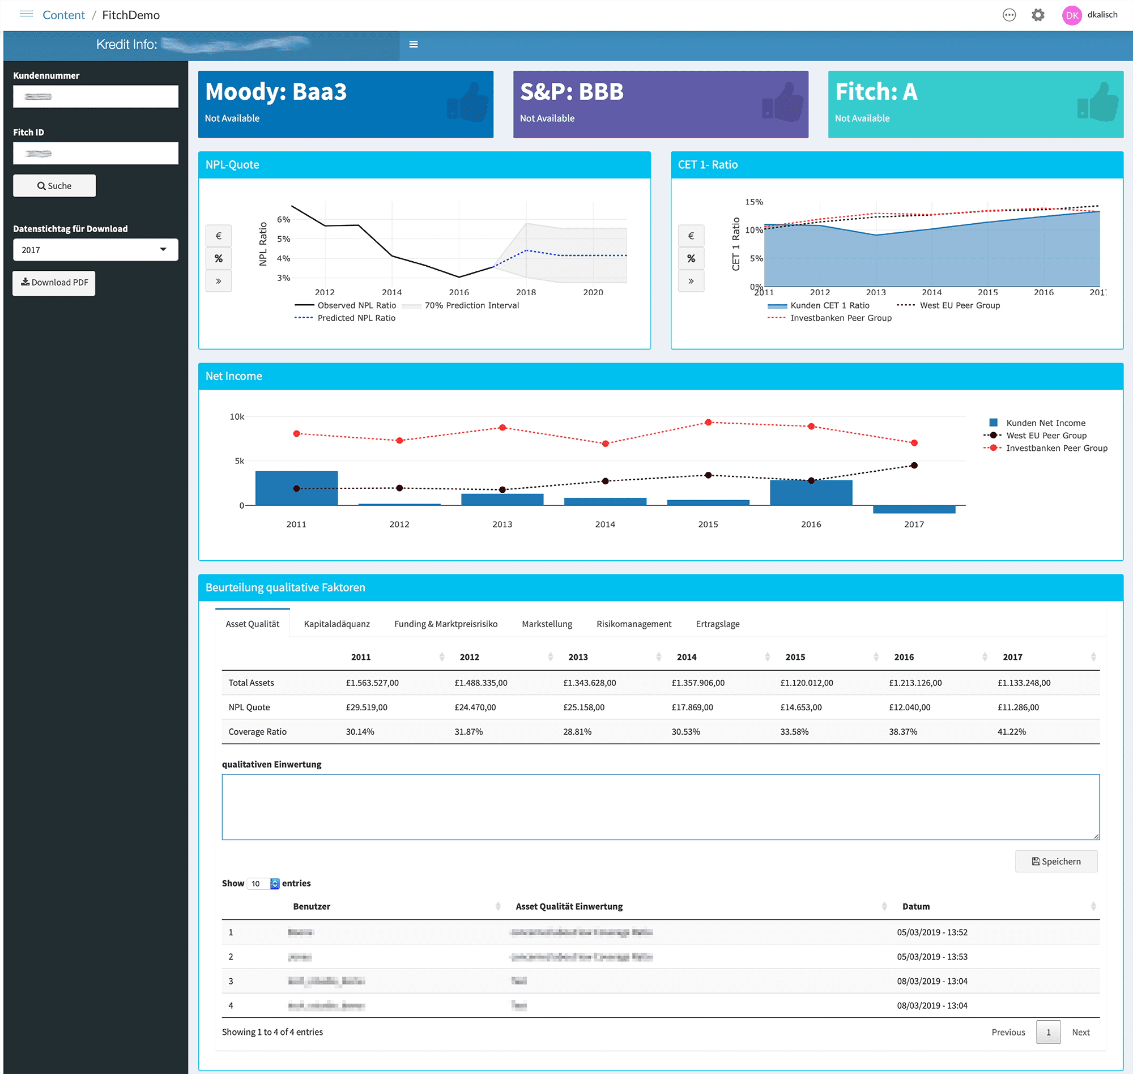Click the DK user avatar

(1072, 15)
